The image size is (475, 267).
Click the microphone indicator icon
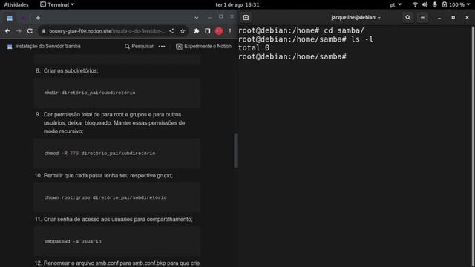tap(435, 5)
